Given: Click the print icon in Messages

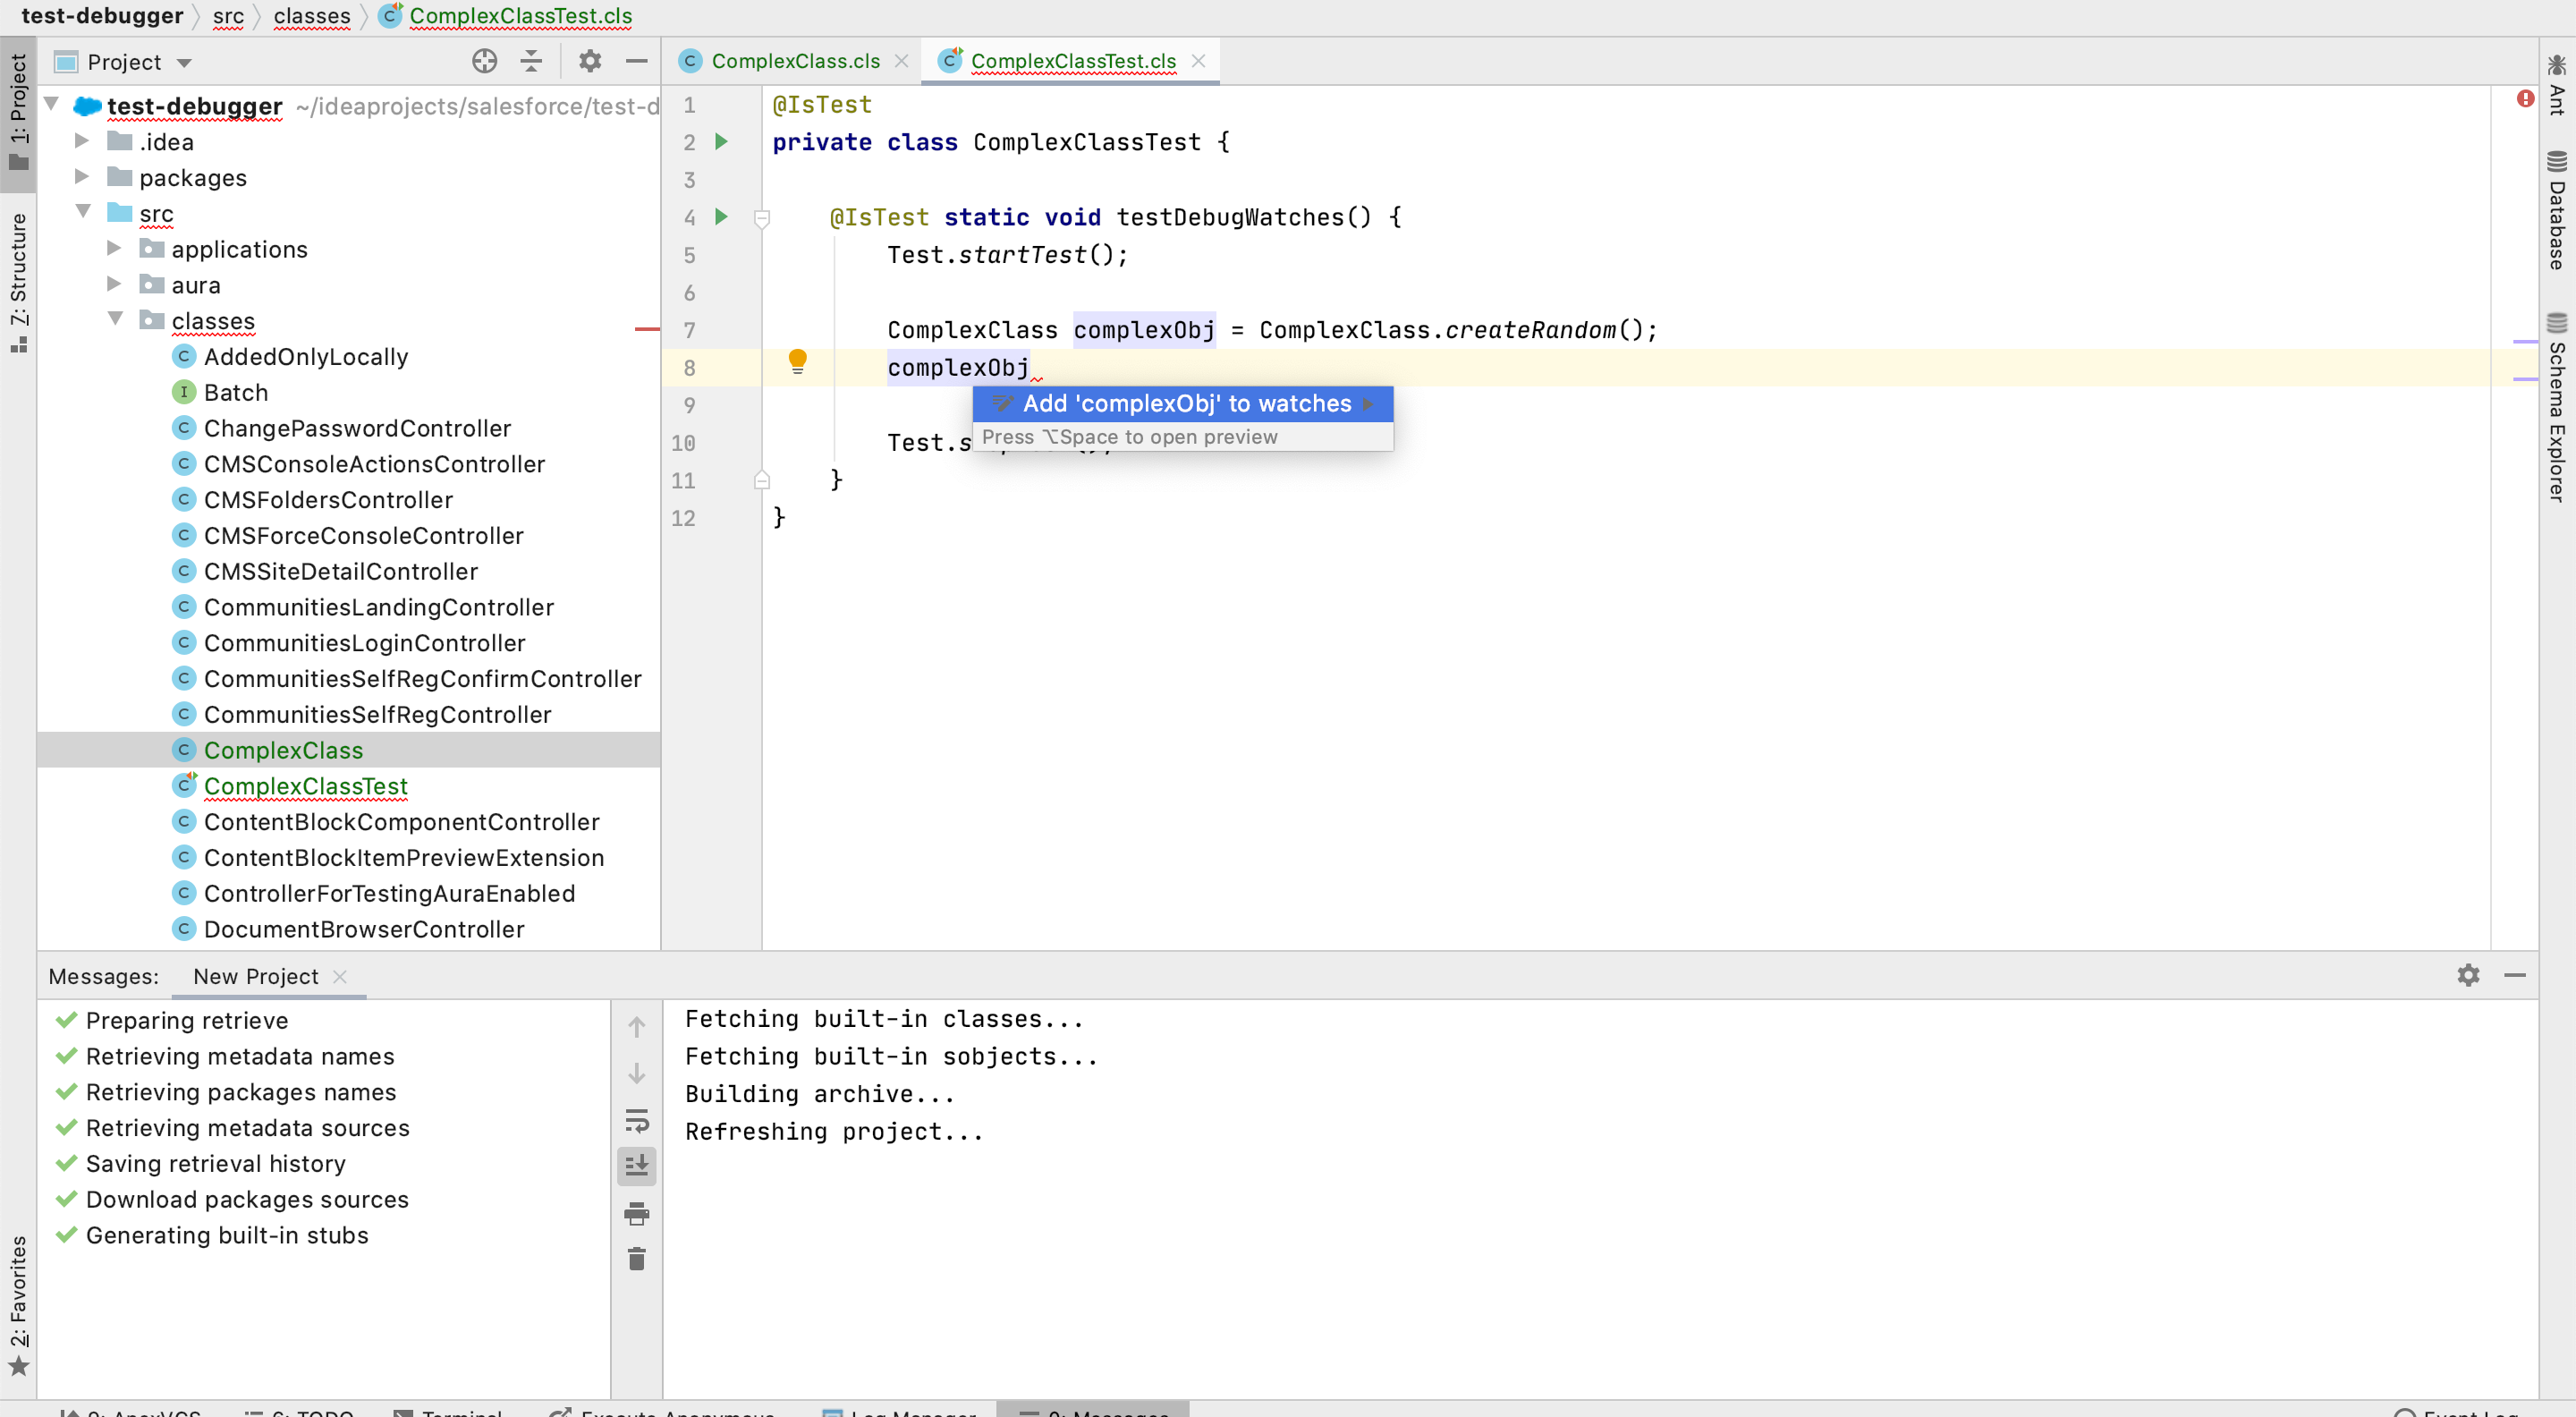Looking at the screenshot, I should pos(637,1214).
